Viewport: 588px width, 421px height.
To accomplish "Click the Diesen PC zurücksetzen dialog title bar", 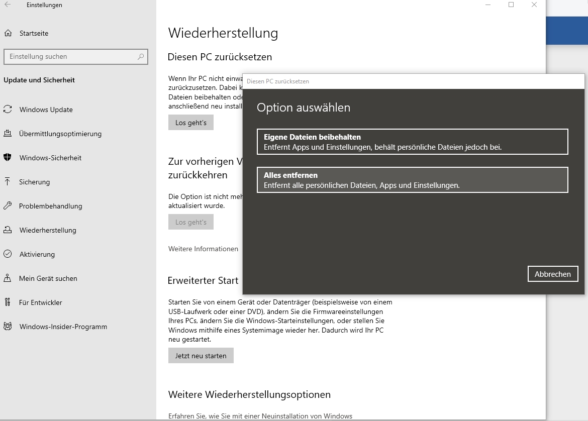I will (x=413, y=81).
